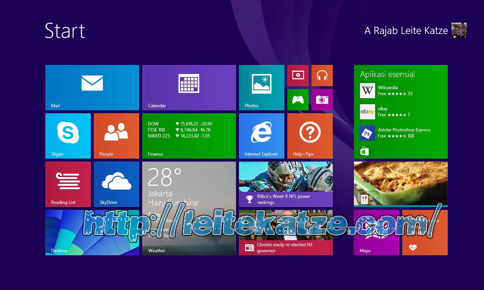Launch the Photos tile
The image size is (484, 290).
(x=262, y=88)
